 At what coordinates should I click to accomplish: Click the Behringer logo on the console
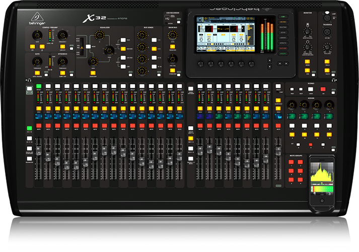(37, 19)
